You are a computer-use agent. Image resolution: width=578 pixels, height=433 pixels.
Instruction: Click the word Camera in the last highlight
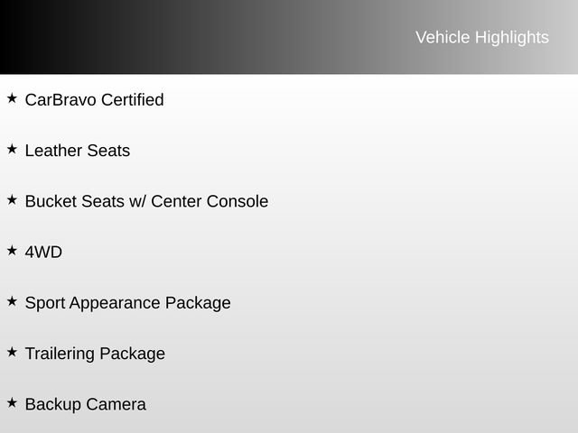click(x=116, y=405)
